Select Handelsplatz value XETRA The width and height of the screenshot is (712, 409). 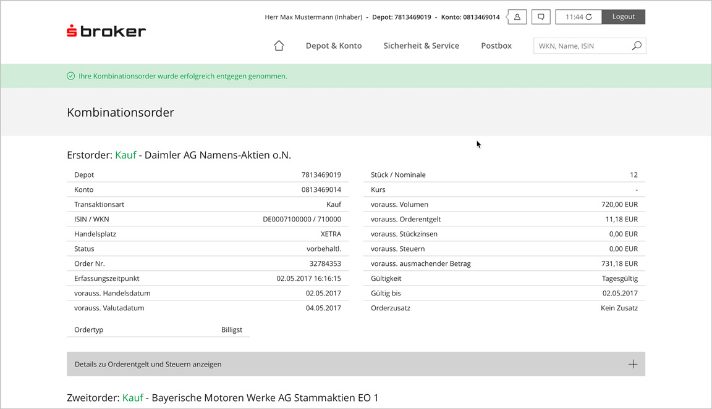pyautogui.click(x=331, y=234)
